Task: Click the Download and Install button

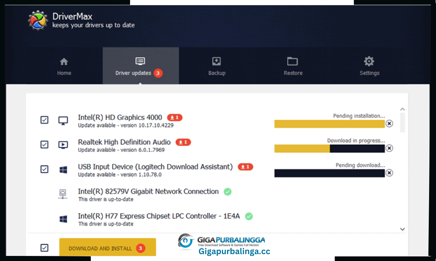Action: 108,248
